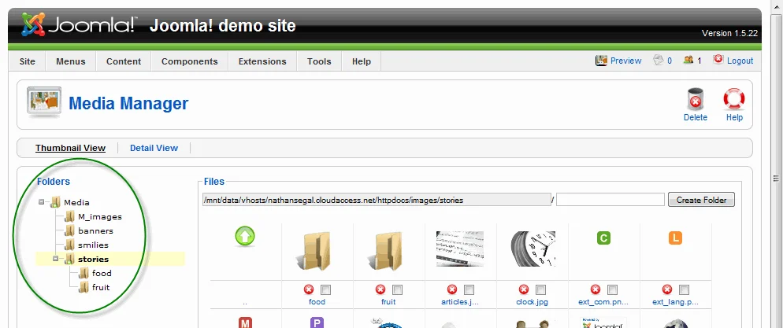
Task: Click red delete icon under clock.jpg
Action: pos(523,289)
